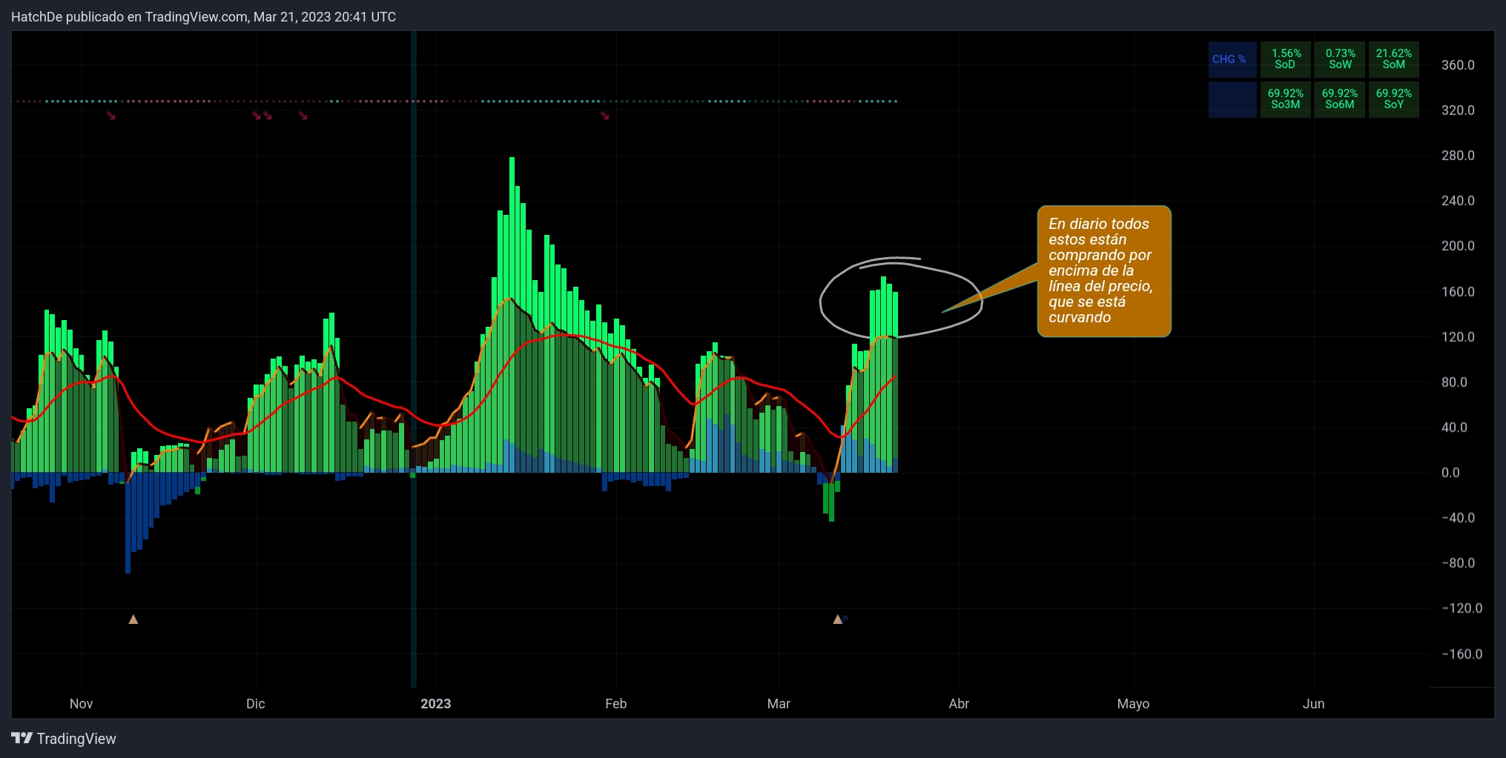Click the 21.62% SoM cell
This screenshot has height=758, width=1506.
click(x=1393, y=59)
